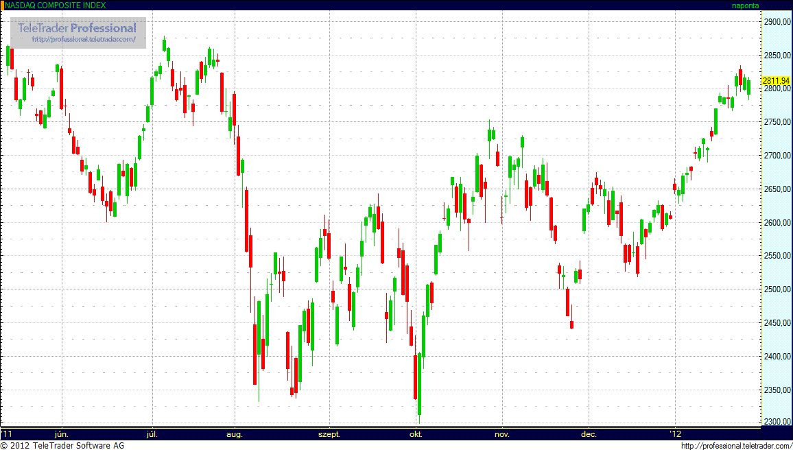Click the © 2012 TeleTrader Software AG copyright text
This screenshot has height=452, width=793.
pos(62,446)
